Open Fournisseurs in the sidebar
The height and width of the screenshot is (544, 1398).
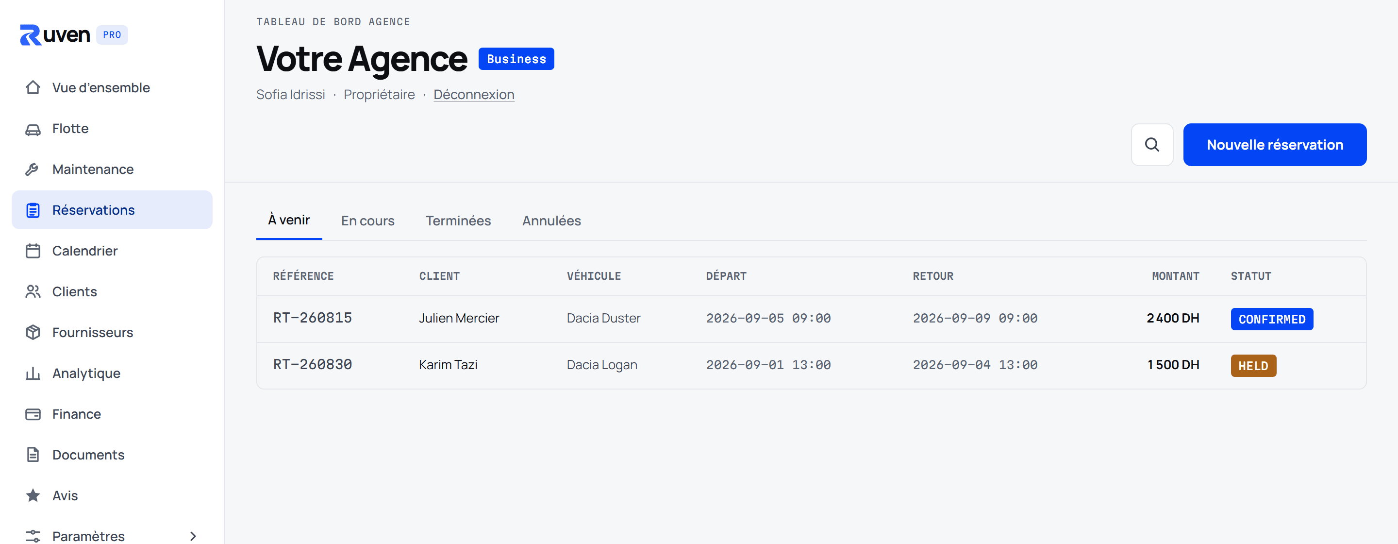click(112, 332)
